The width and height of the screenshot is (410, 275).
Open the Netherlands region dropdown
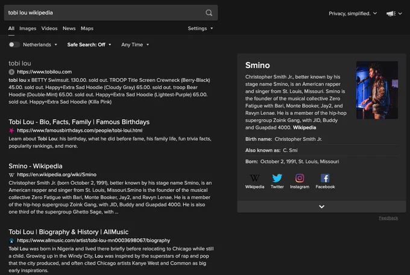(40, 45)
